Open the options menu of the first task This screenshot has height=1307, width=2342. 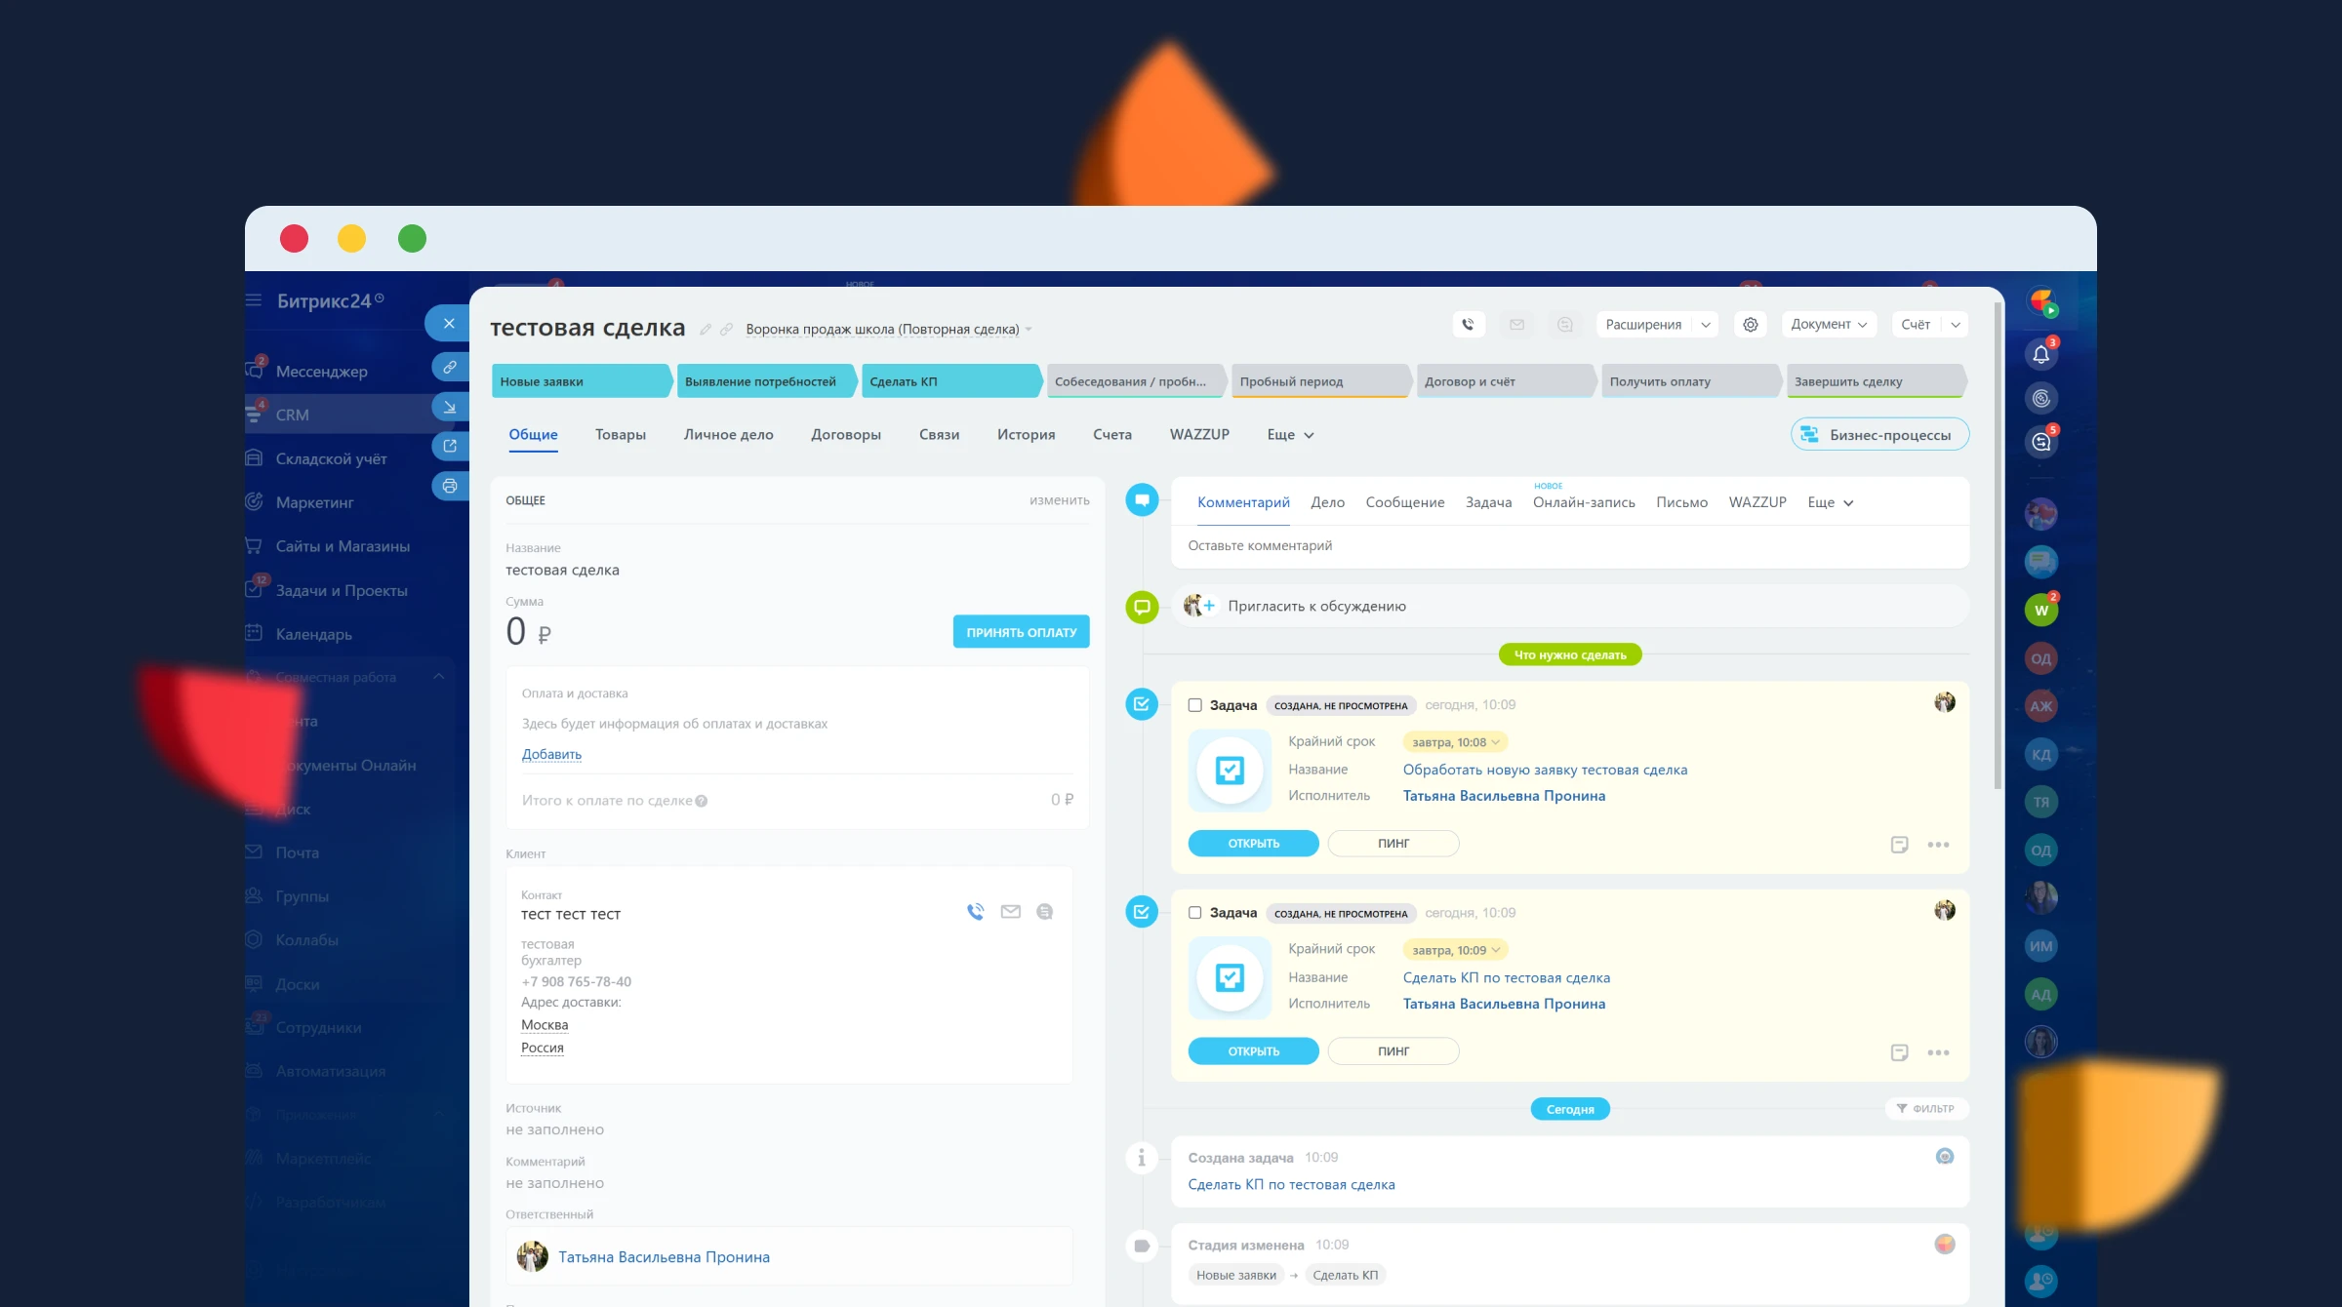[x=1938, y=845]
